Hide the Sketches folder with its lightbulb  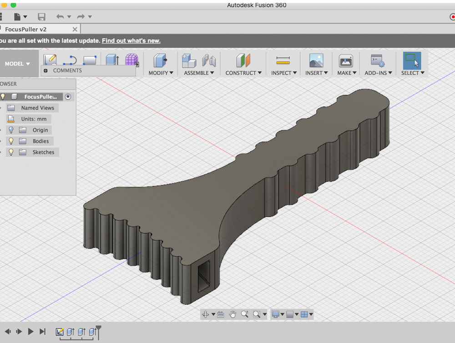tap(11, 152)
